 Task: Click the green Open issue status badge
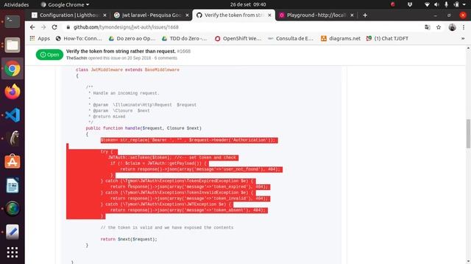pos(49,55)
